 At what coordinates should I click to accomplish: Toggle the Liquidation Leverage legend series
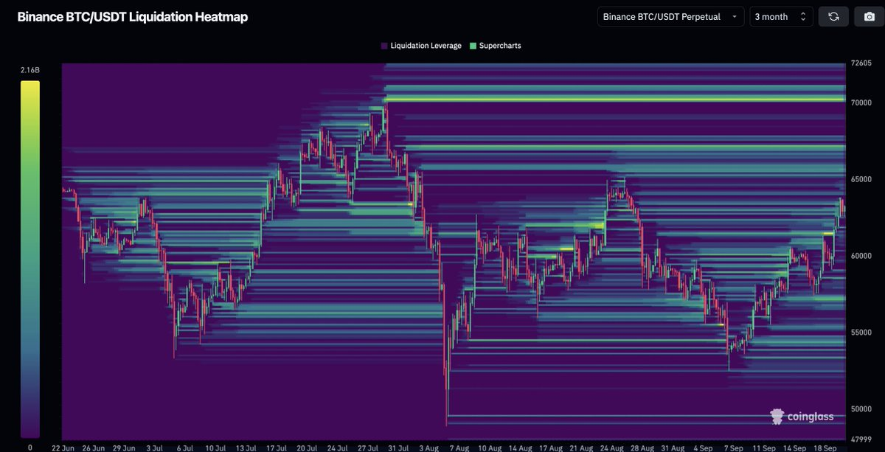421,46
